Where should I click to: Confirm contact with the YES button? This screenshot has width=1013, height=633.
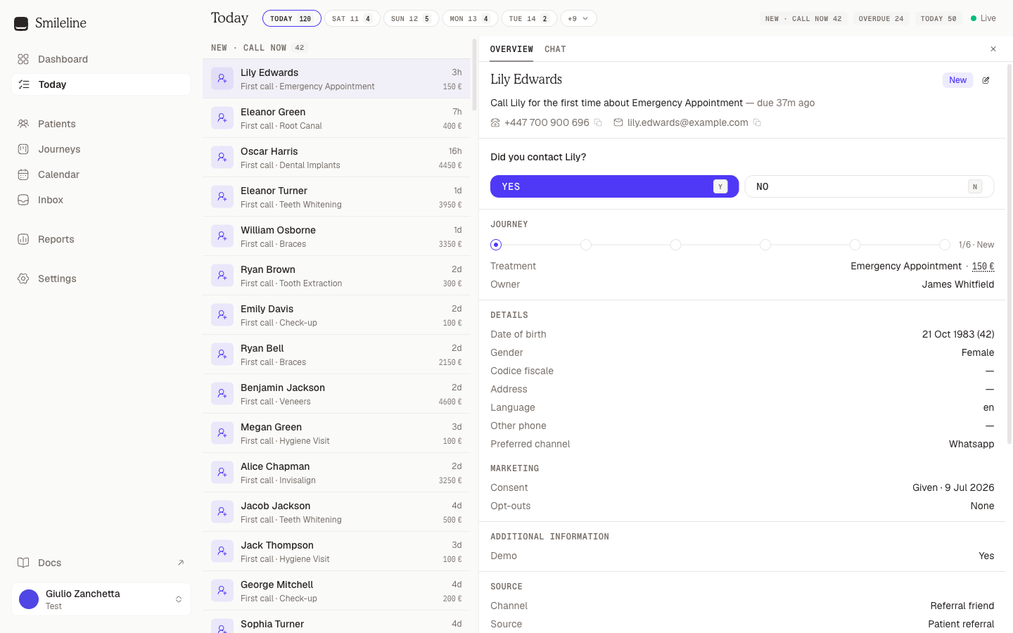click(614, 186)
